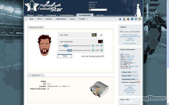Click the Save button
Image resolution: width=169 pixels, height=105 pixels.
click(x=65, y=56)
